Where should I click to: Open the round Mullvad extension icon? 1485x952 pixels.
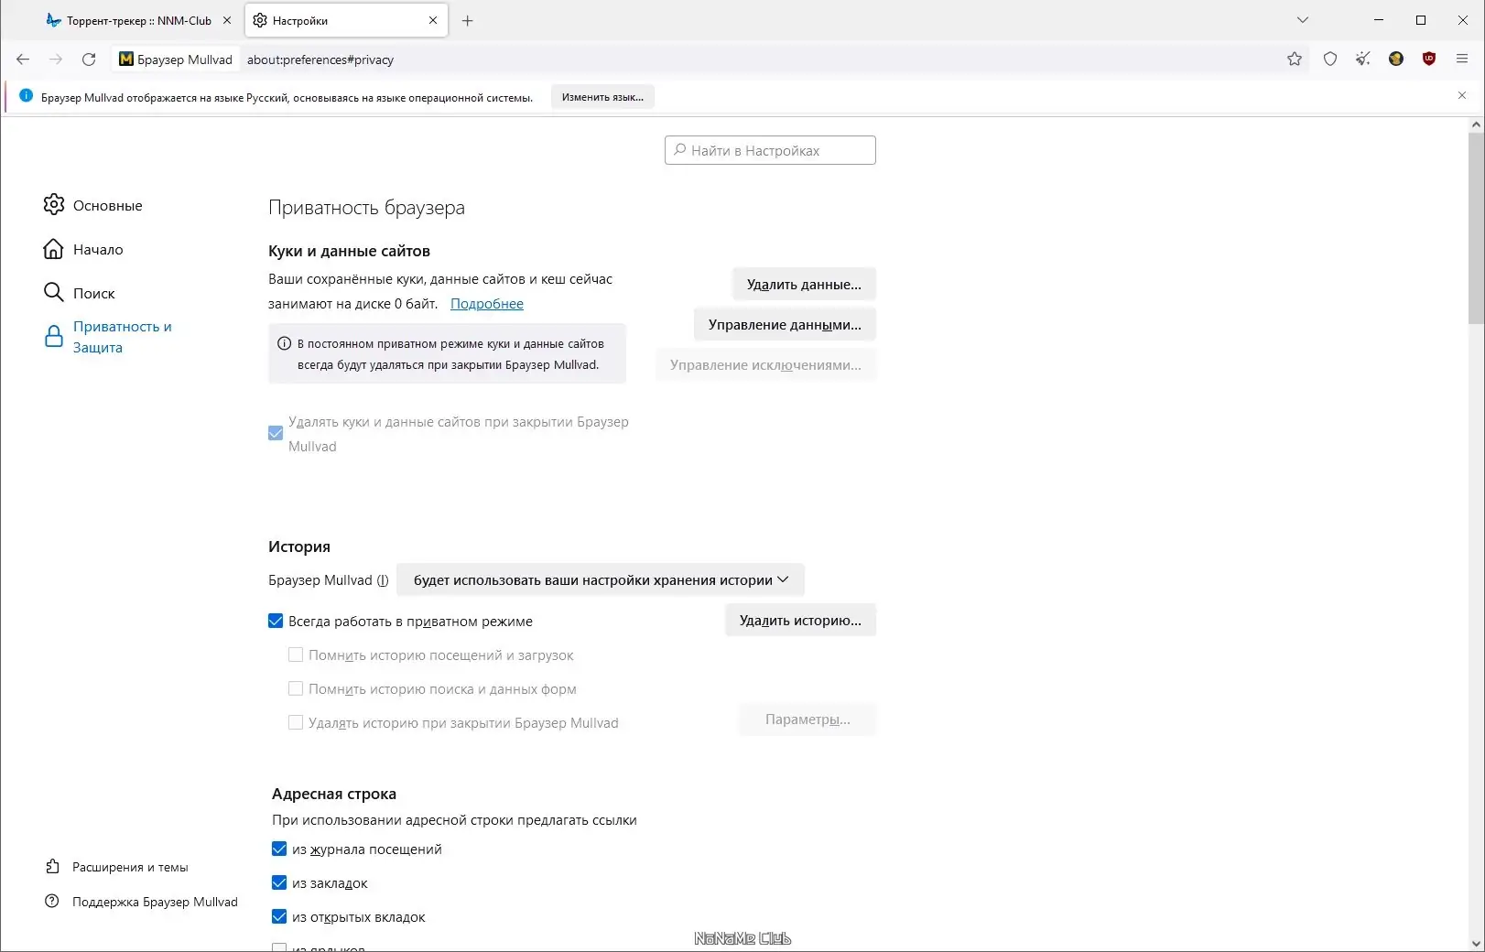1396,59
